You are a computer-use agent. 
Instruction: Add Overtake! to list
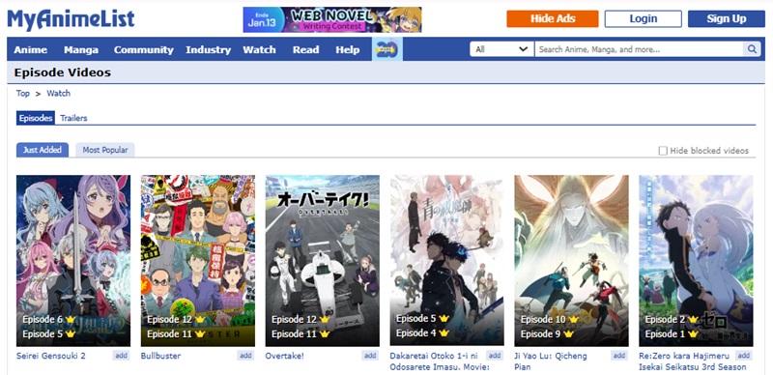tap(370, 356)
